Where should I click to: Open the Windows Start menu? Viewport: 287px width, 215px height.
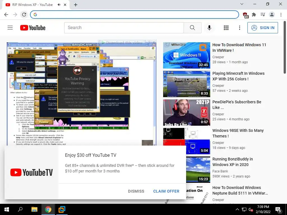[x=7, y=209]
